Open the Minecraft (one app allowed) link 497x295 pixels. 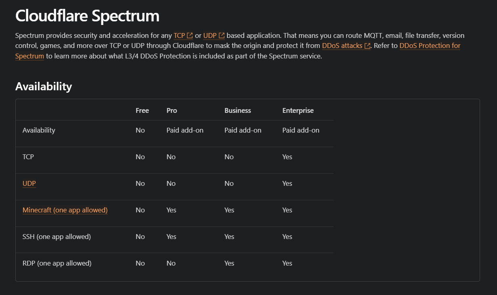click(65, 210)
